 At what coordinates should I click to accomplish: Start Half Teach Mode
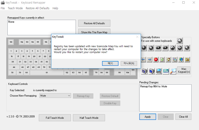click(x=89, y=118)
